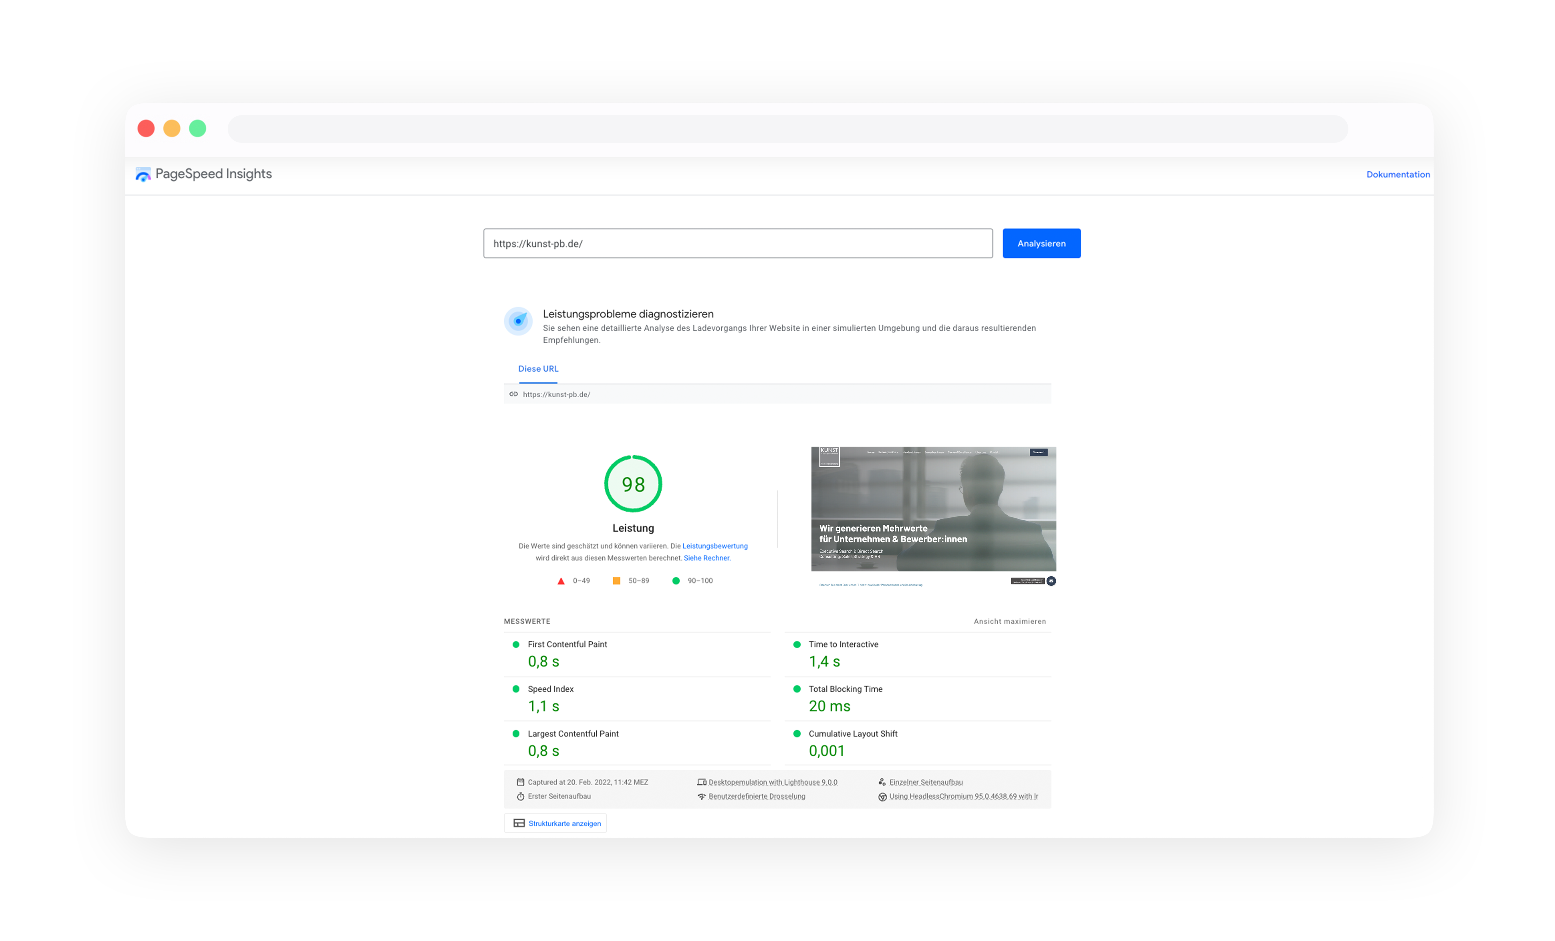Screen dimensions: 1555x941
Task: Click the stopwatch icon beside Erster Seitenaufbau
Action: pyautogui.click(x=521, y=796)
